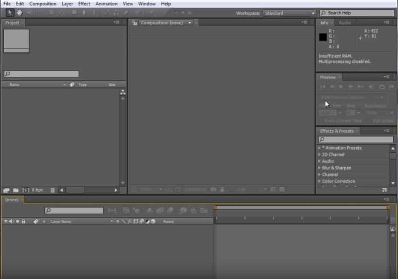Click the Layer Name column header
Screen dimensions: 398x279
(x=61, y=221)
